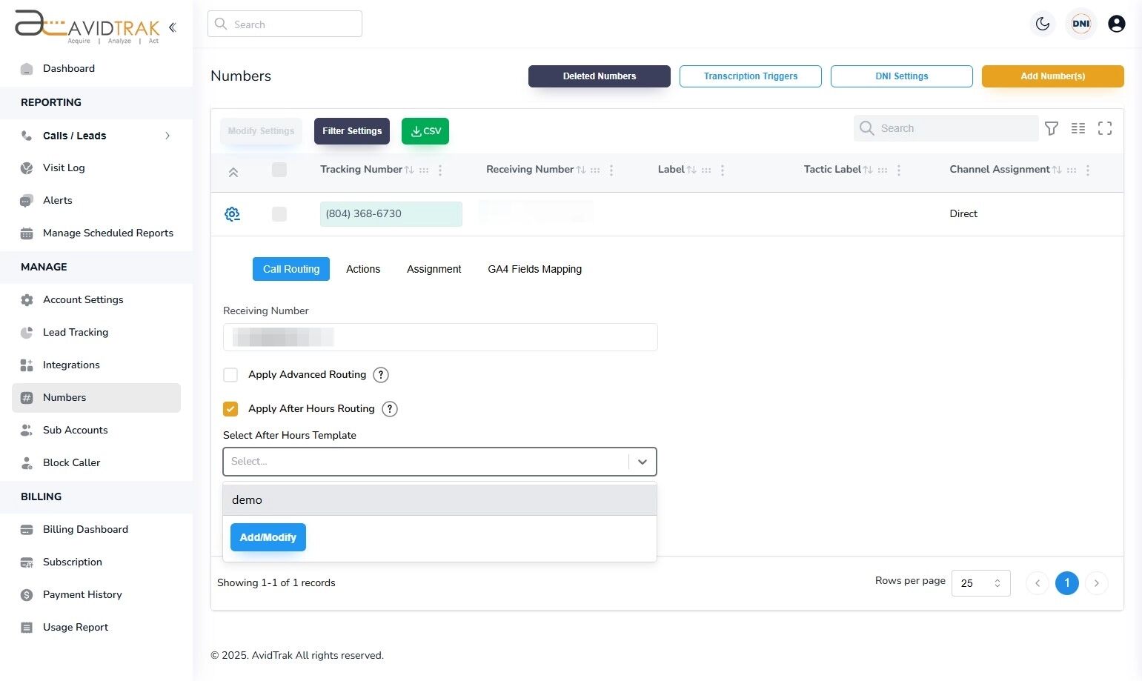Image resolution: width=1142 pixels, height=681 pixels.
Task: Sort by Receiving Number column
Action: (581, 170)
